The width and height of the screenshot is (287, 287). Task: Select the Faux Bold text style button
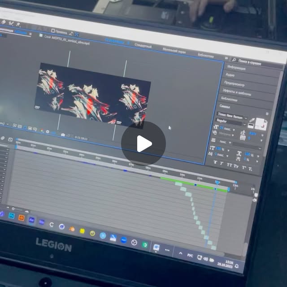pos(215,162)
